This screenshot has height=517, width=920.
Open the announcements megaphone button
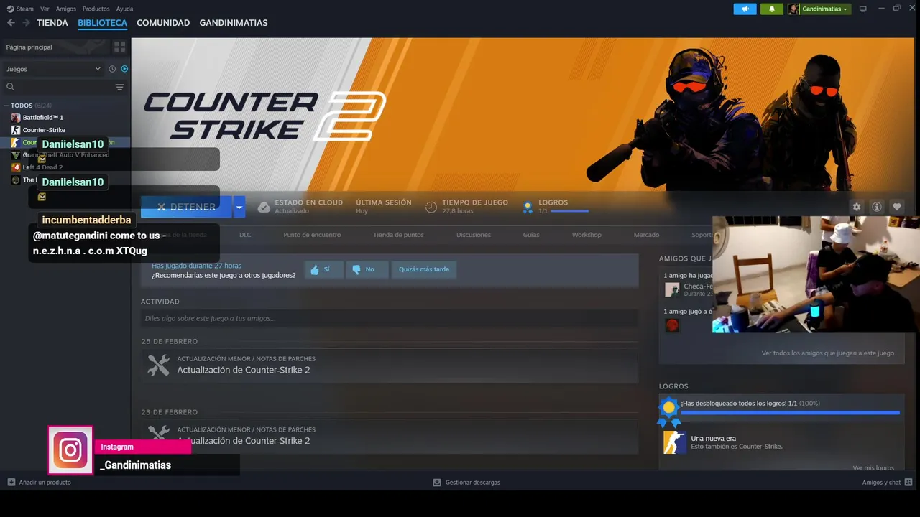[x=745, y=9]
